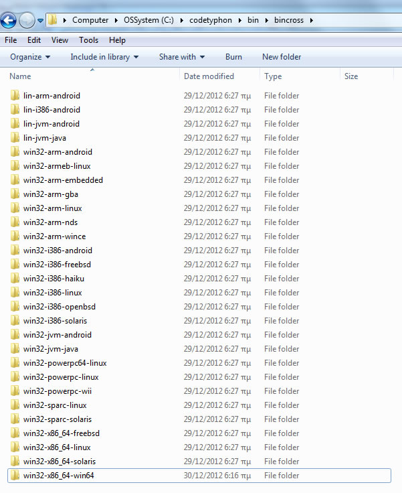The width and height of the screenshot is (402, 493).
Task: Select the win32-arm-android folder icon
Action: coord(15,151)
